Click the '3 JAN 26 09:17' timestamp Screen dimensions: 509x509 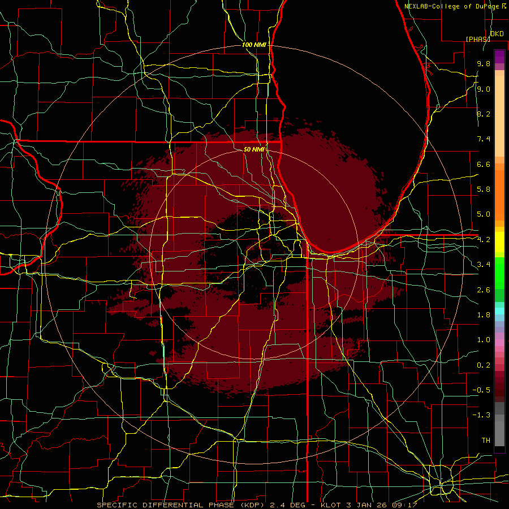tap(382, 505)
